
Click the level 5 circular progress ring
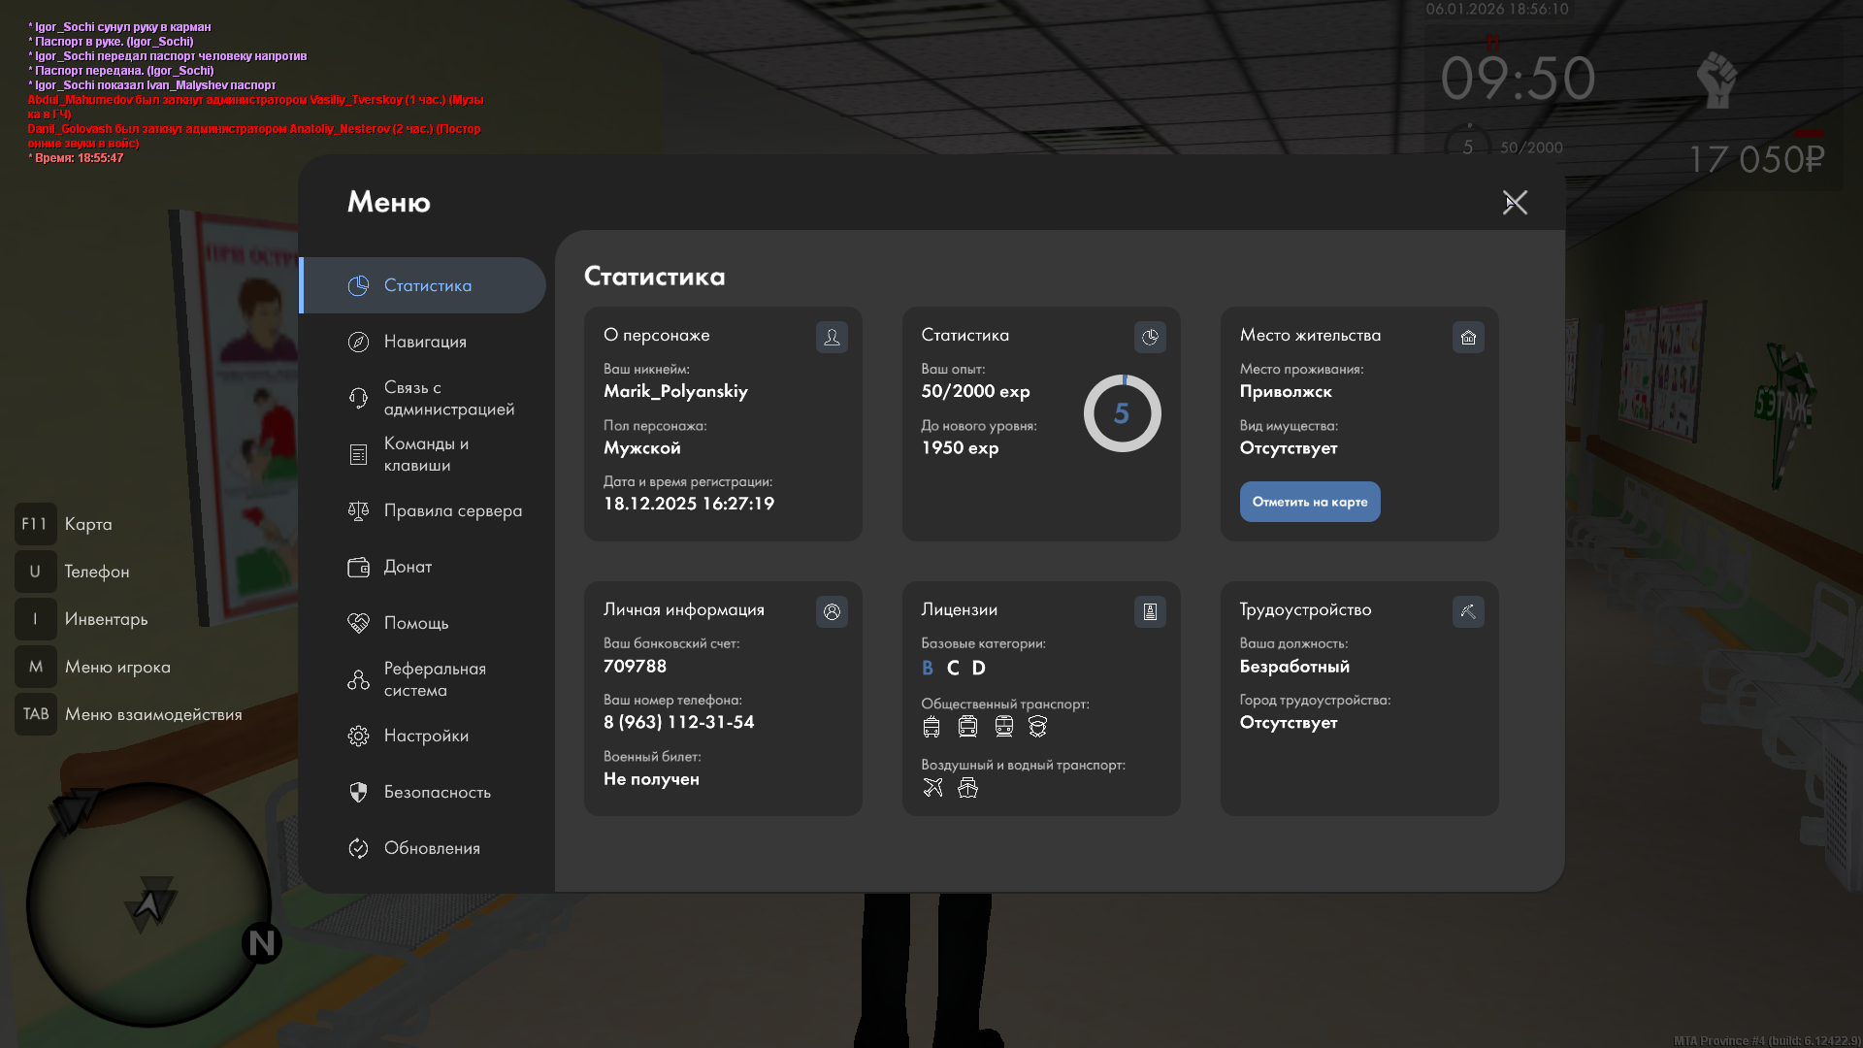1122,413
